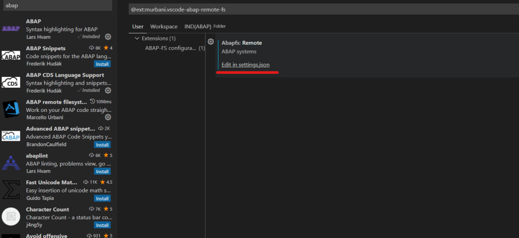Switch to IND(ABAP) Folder tab

tap(205, 26)
